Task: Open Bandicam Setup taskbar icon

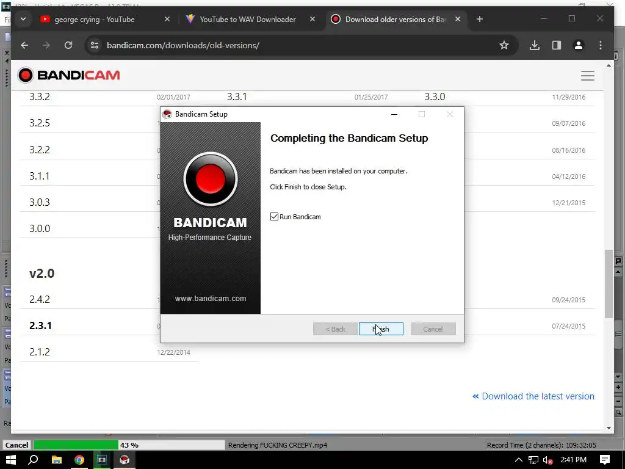Action: tap(125, 460)
